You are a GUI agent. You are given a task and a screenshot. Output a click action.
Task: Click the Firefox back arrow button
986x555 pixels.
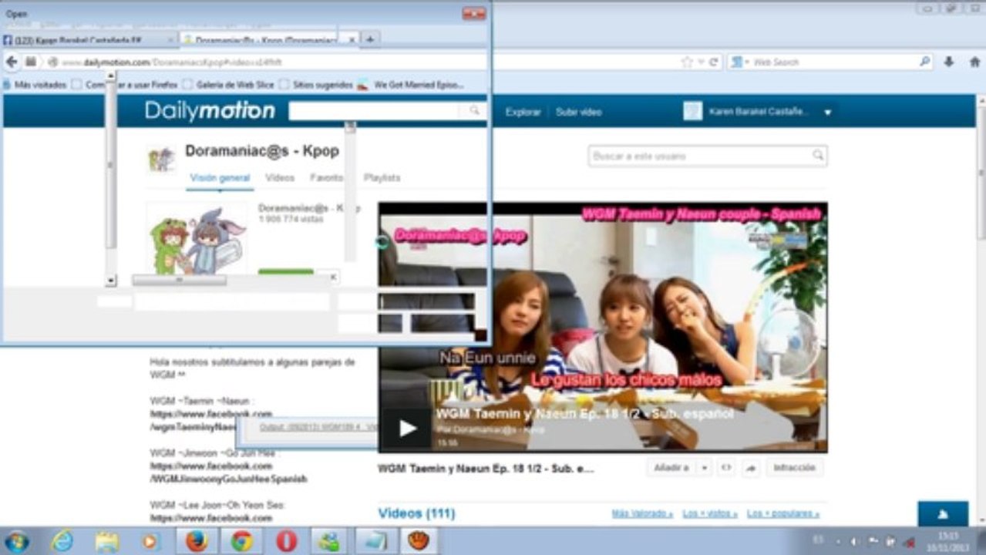point(12,62)
